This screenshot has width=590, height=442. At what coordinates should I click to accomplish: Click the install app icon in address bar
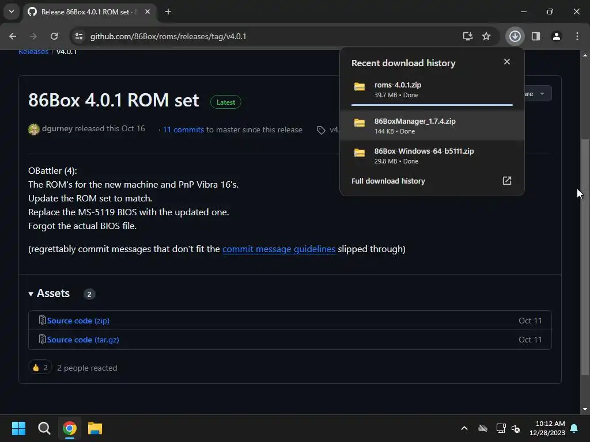tap(468, 36)
